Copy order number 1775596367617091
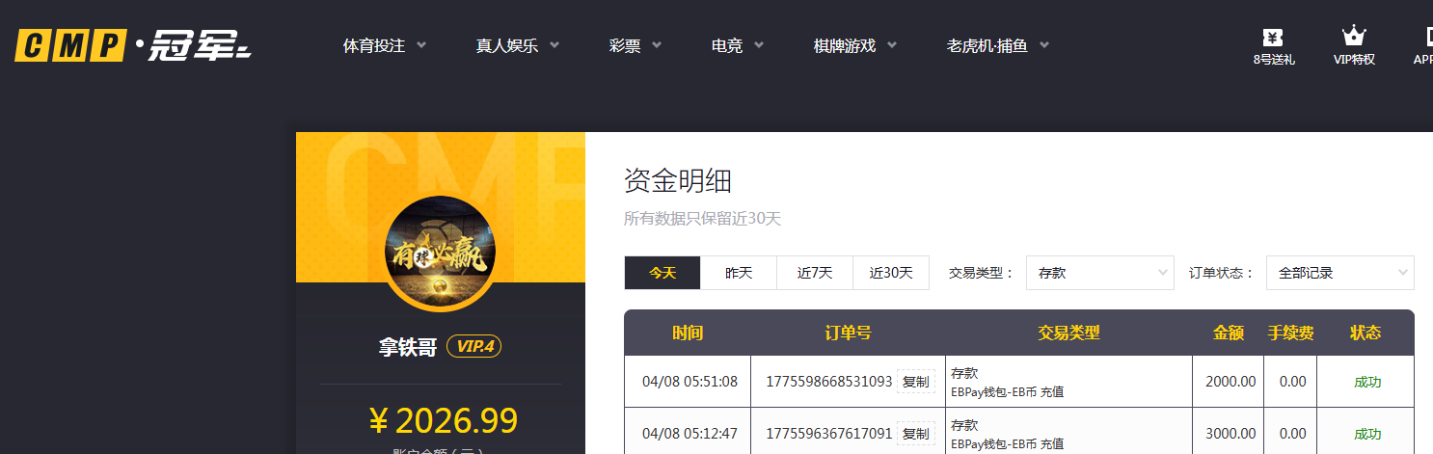 coord(915,434)
